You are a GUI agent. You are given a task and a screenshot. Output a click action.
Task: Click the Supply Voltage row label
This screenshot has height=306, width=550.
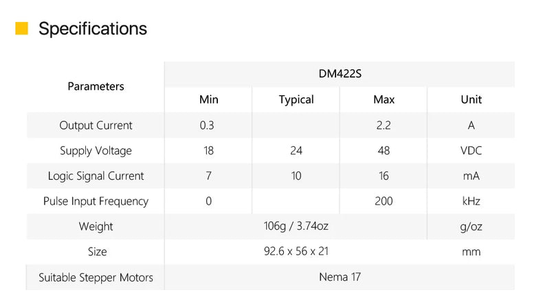(96, 151)
